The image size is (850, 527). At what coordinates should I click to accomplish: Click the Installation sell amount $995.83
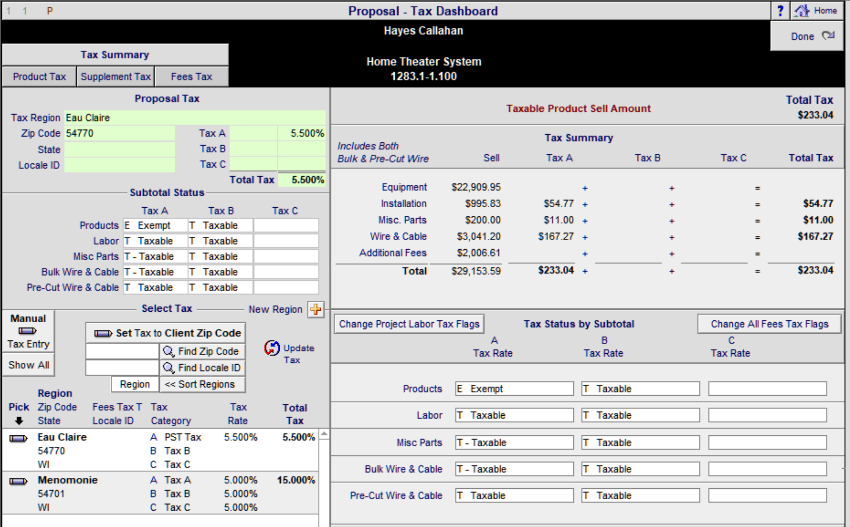pos(483,204)
